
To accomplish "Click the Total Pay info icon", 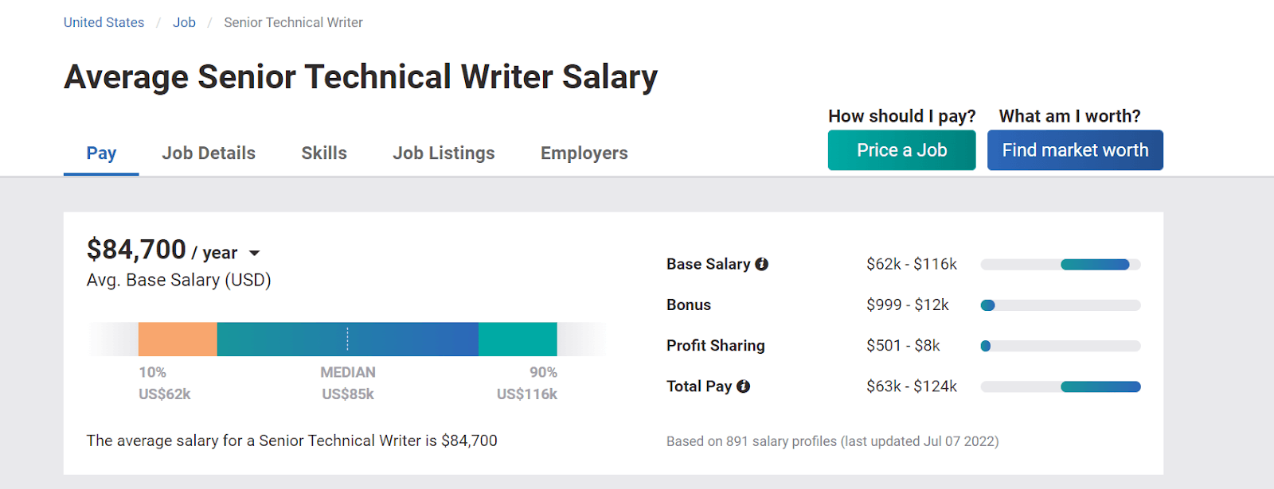I will coord(744,386).
